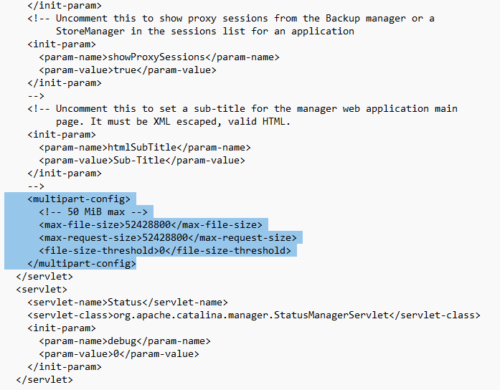Viewport: 500px width, 390px height.
Task: Click the sub-title comment's first line
Action: coord(242,109)
